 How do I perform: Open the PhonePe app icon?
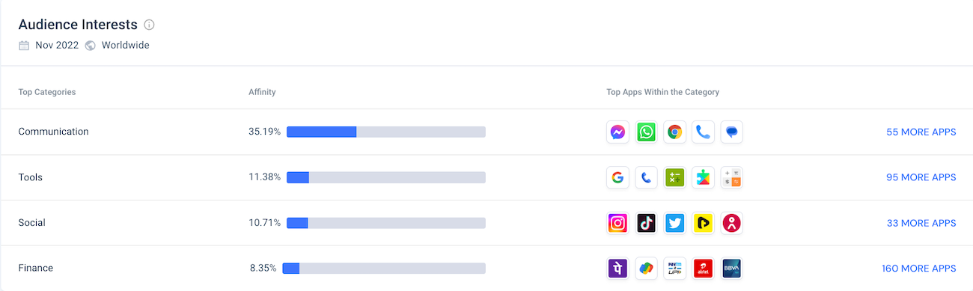(617, 269)
